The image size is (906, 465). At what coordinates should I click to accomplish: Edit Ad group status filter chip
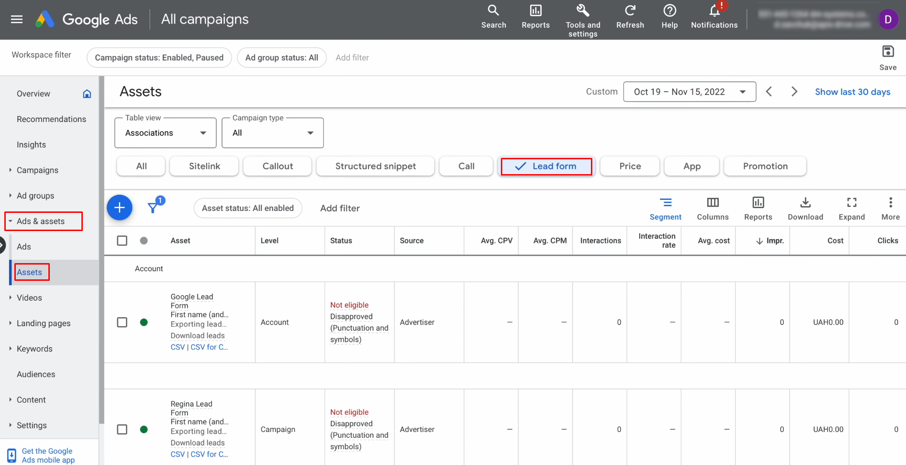click(282, 57)
